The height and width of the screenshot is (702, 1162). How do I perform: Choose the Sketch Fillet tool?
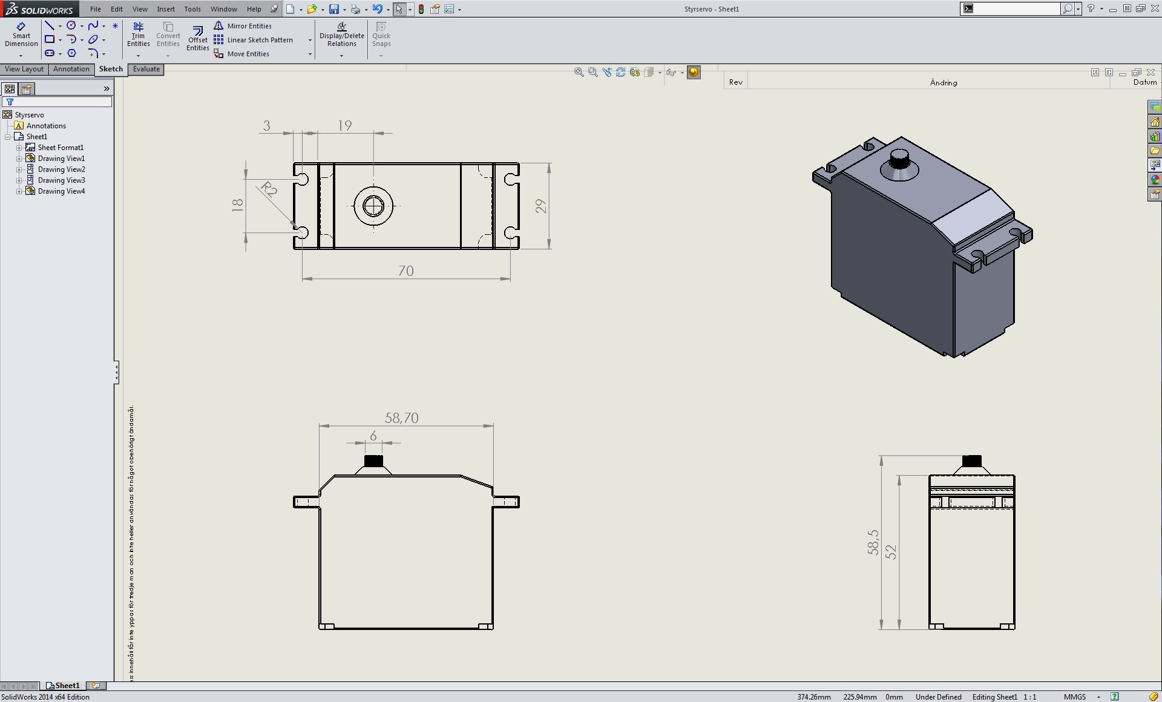[x=93, y=53]
